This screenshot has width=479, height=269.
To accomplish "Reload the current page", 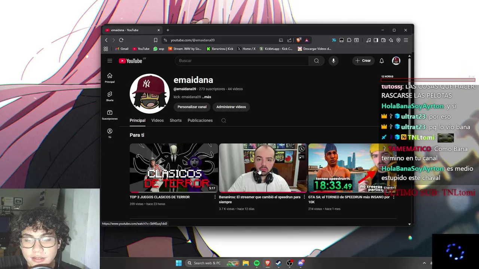I will tap(121, 40).
